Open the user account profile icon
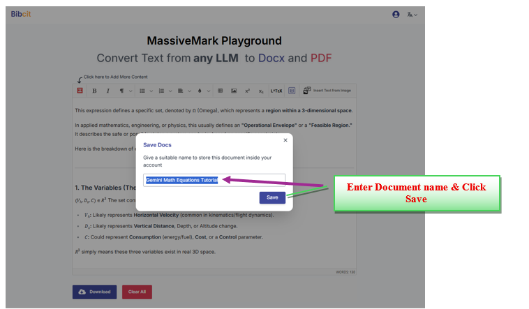 pos(396,14)
